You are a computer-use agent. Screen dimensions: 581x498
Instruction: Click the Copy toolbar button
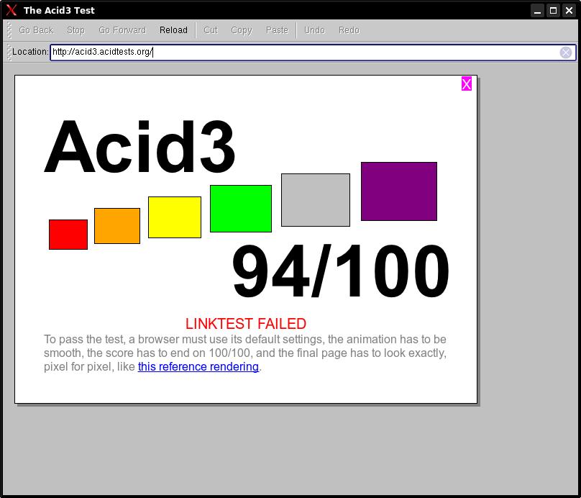pos(241,30)
